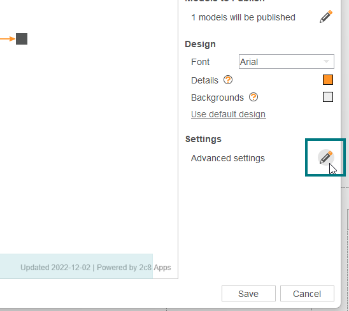Click the Advanced settings label
Viewport: 349px width, 311px height.
click(x=228, y=158)
